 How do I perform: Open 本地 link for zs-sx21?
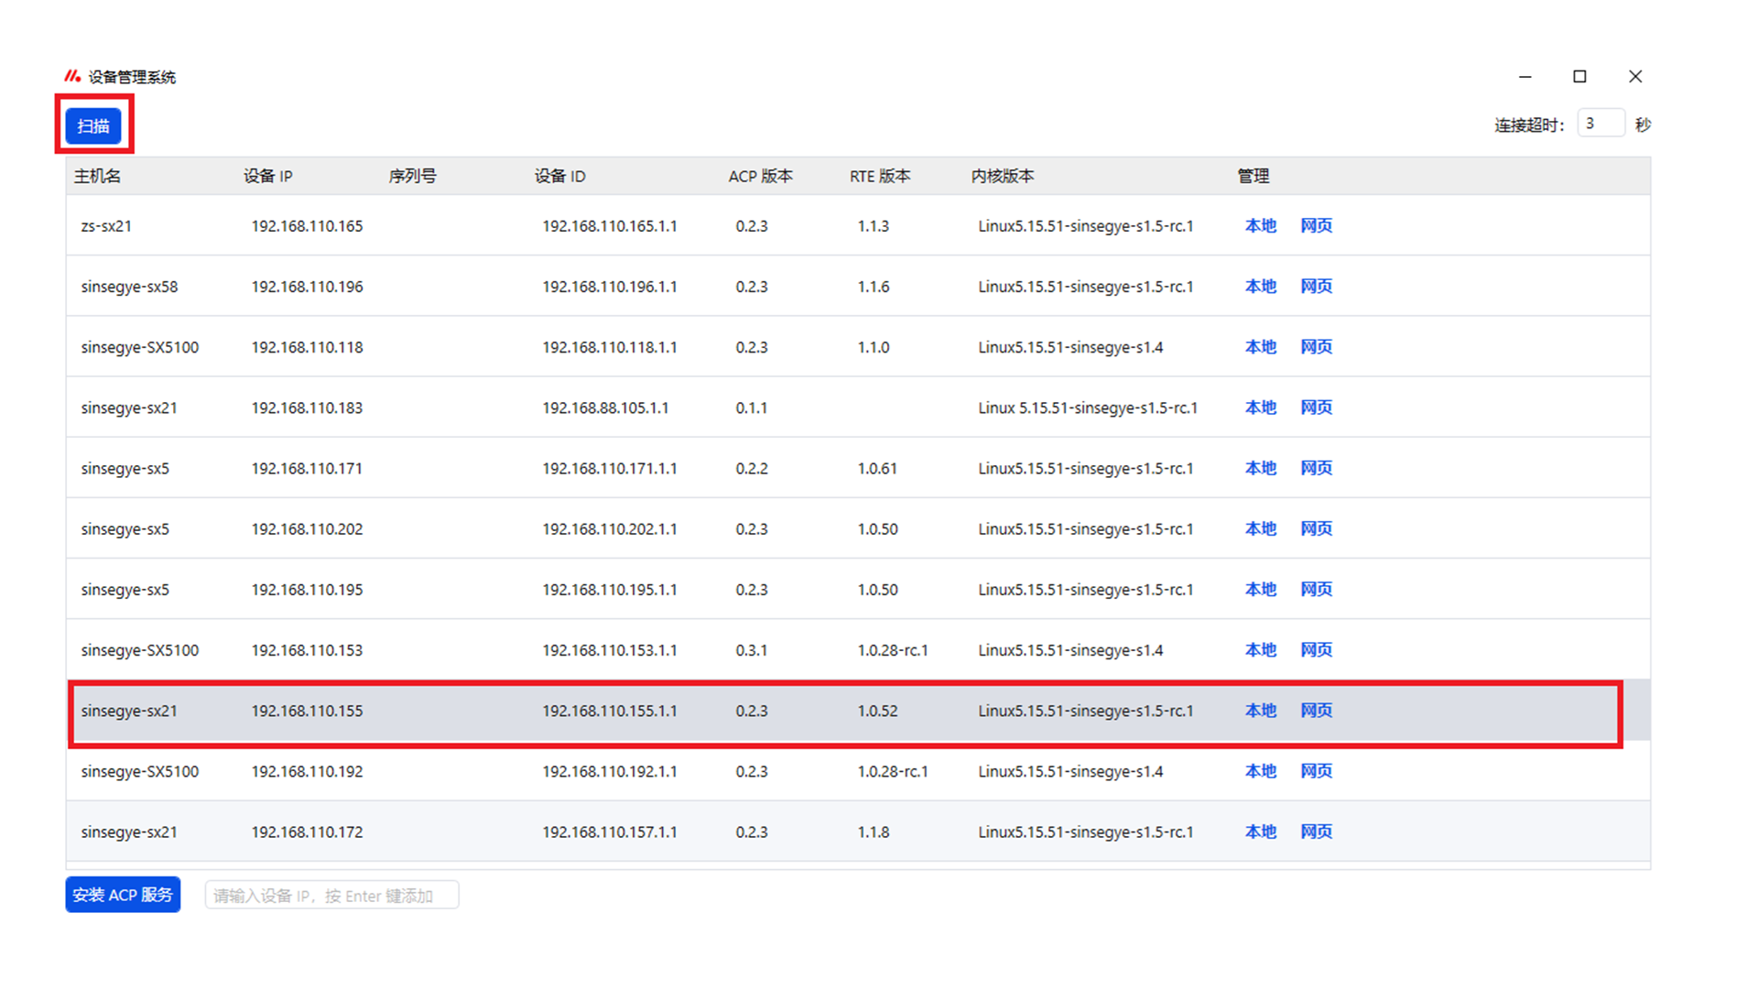pyautogui.click(x=1260, y=225)
